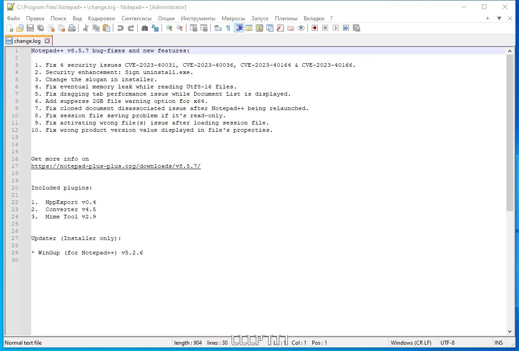Click the Paste clipboard icon
The height and width of the screenshot is (351, 519).
tap(106, 28)
